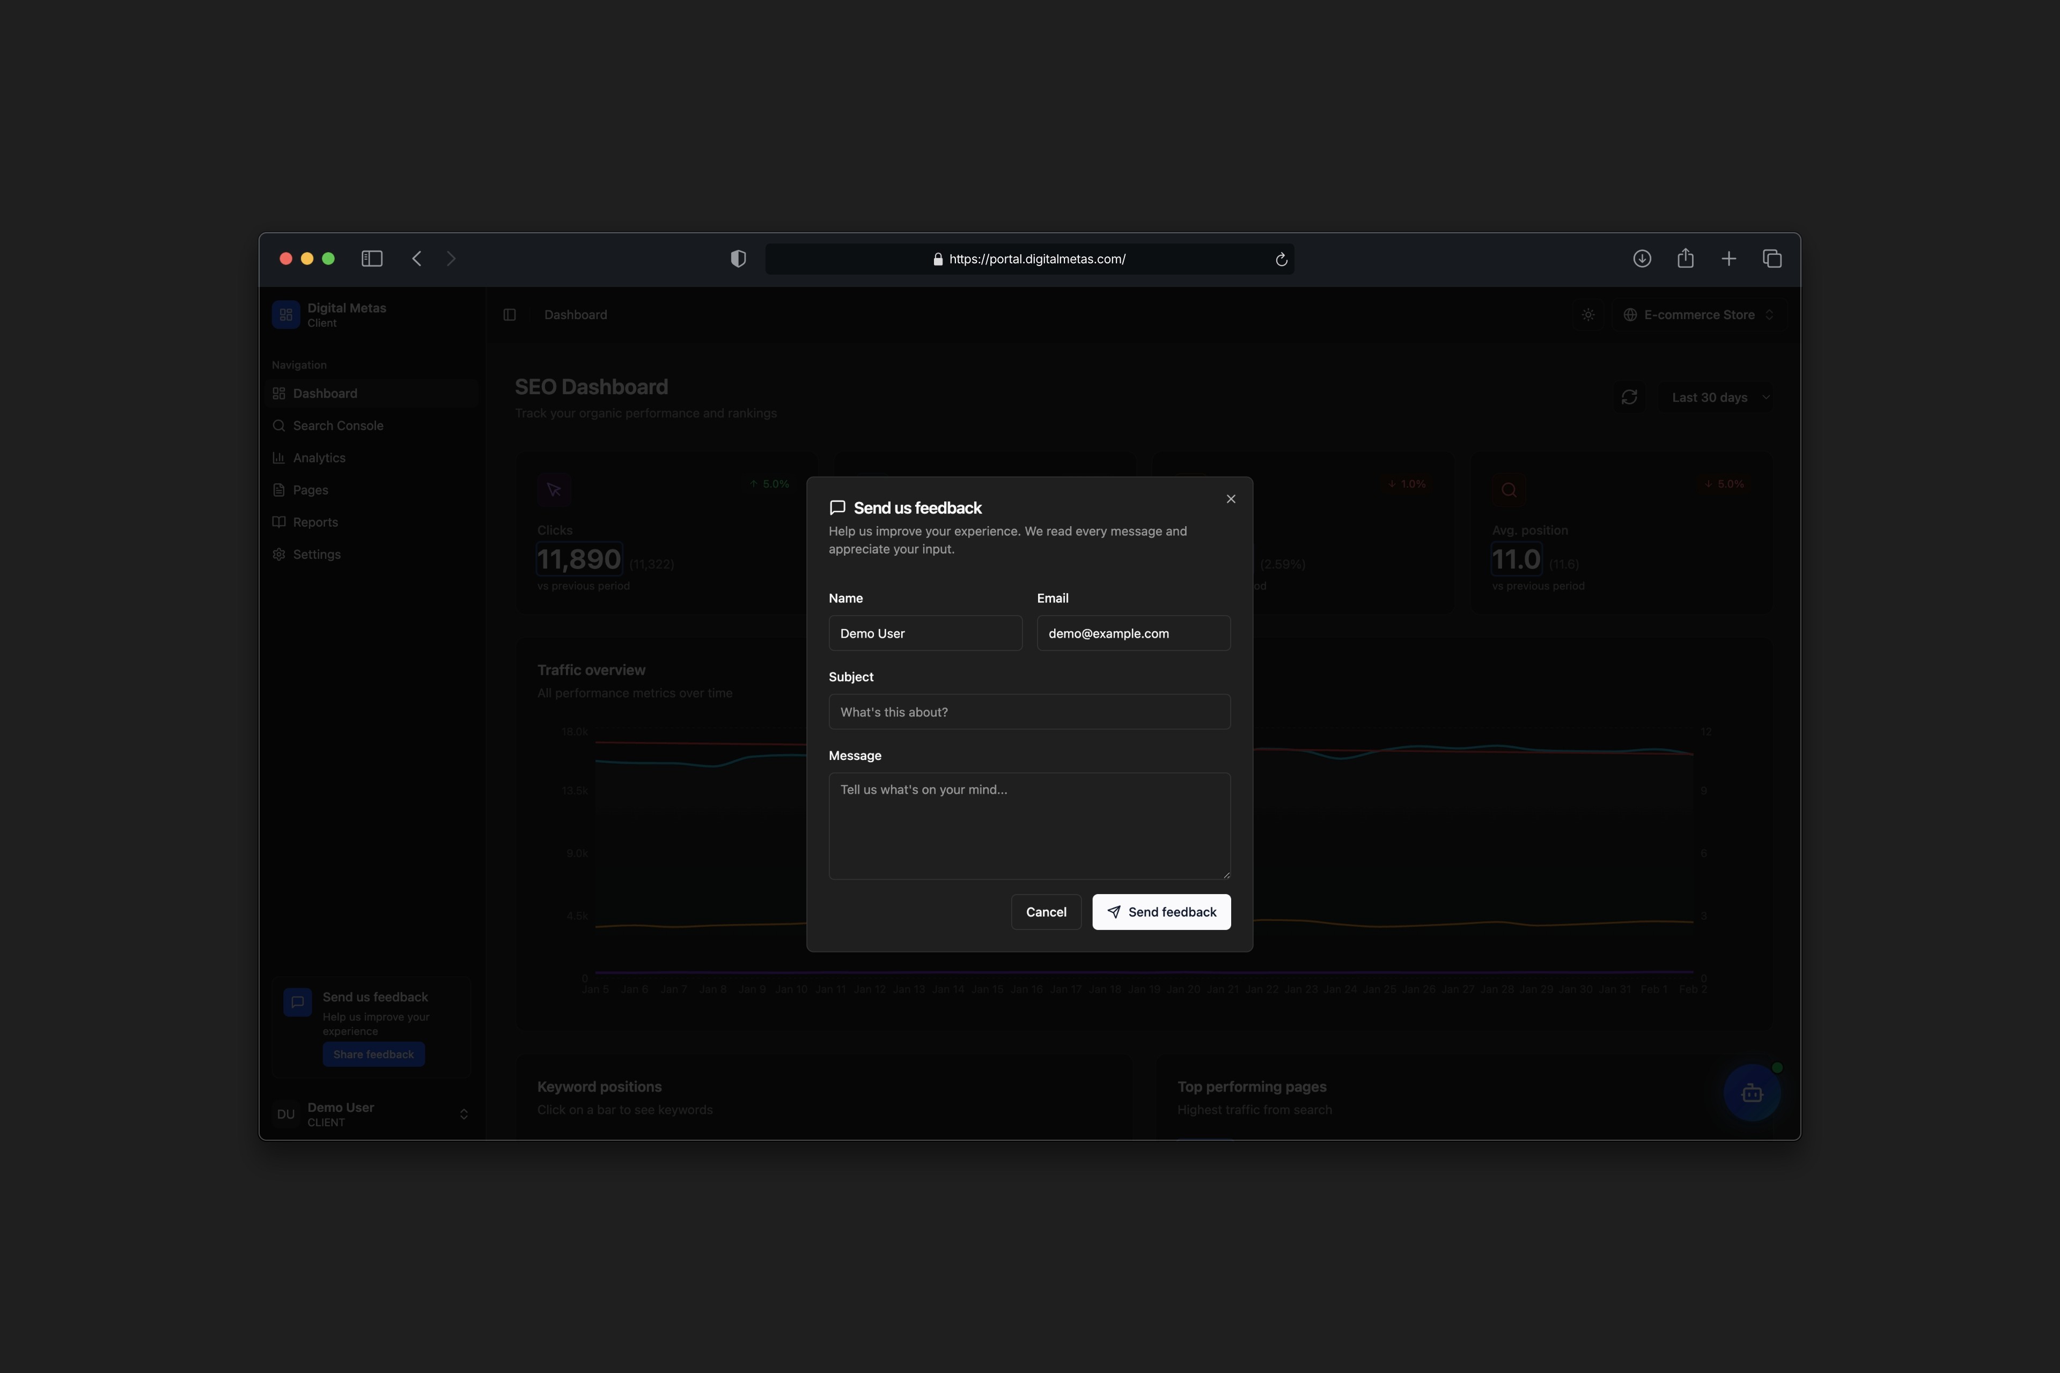Show browser tab overview icon
Image resolution: width=2060 pixels, height=1373 pixels.
coord(1772,259)
